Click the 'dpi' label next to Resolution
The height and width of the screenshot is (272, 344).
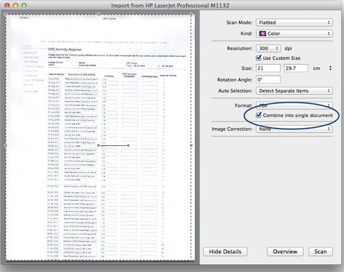(288, 48)
